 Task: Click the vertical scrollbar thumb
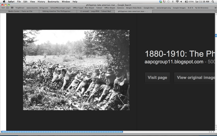[216, 35]
